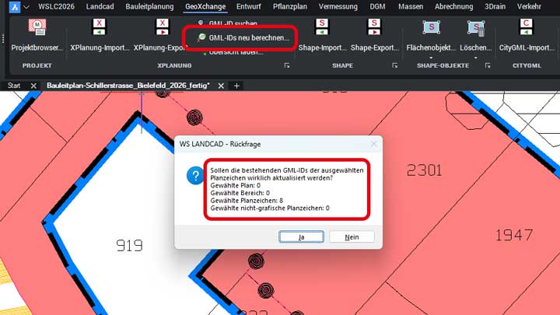This screenshot has height=315, width=560.
Task: Expand the SHAPE-OBJEKTE panel launcher arrow
Action: [488, 65]
